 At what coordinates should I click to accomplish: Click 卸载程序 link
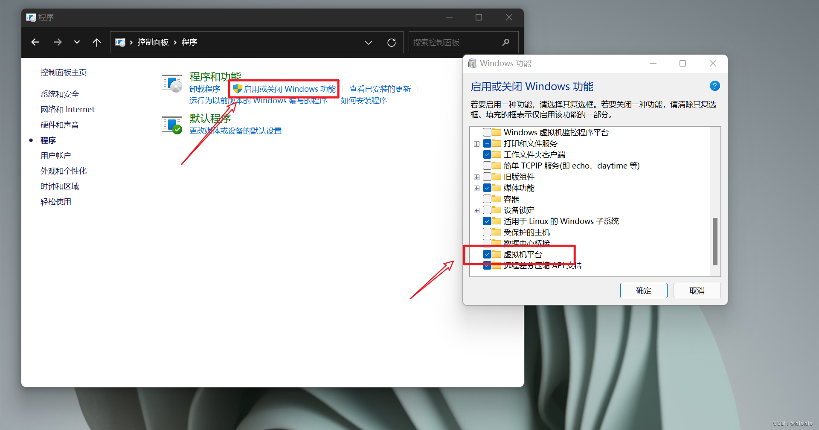tap(205, 89)
